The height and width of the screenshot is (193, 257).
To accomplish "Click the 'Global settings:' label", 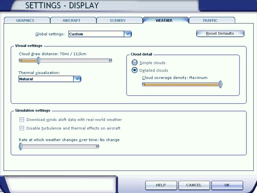I will tap(50, 34).
